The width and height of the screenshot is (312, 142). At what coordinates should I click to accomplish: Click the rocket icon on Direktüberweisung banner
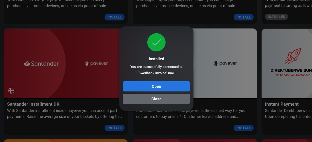click(x=293, y=56)
